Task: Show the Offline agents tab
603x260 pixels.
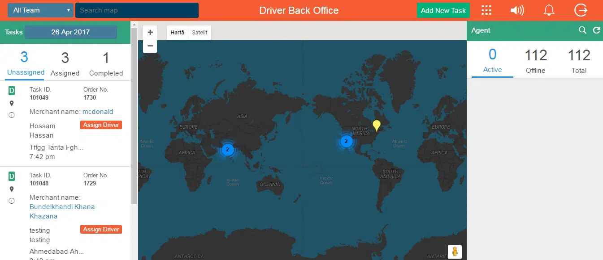Action: [x=535, y=61]
